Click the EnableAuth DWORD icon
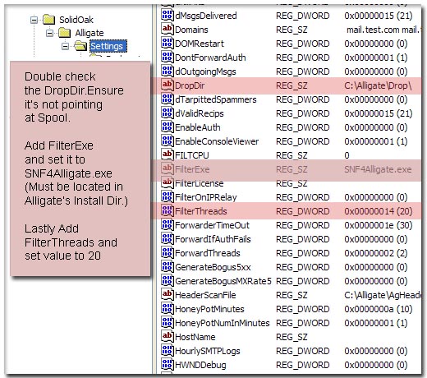The width and height of the screenshot is (427, 378). click(168, 127)
